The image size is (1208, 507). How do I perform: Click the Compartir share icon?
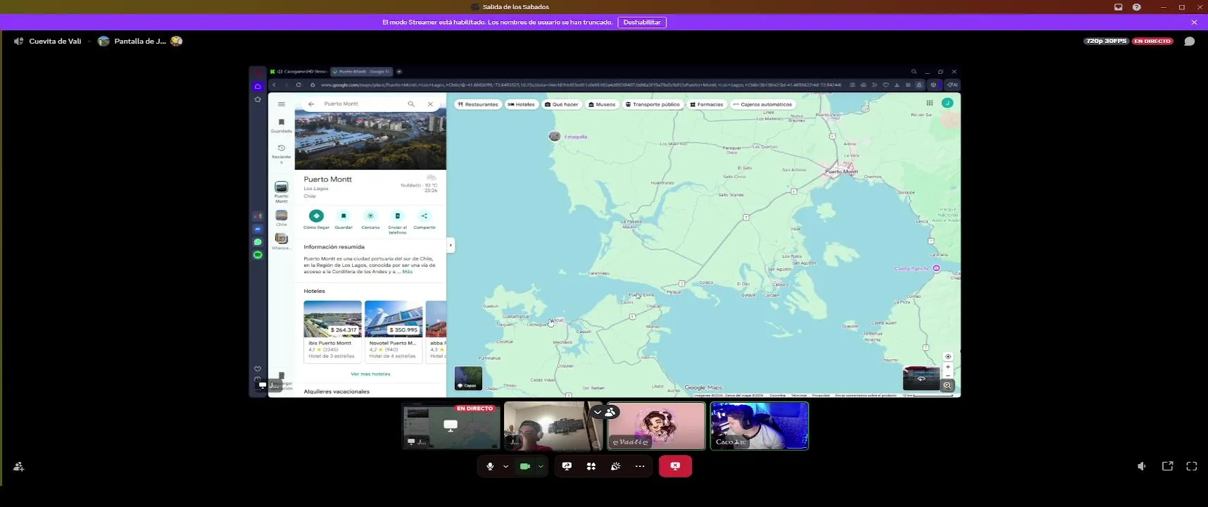coord(424,216)
